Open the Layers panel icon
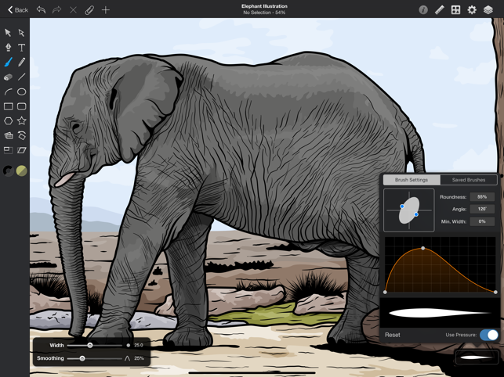This screenshot has height=377, width=504. tap(488, 10)
